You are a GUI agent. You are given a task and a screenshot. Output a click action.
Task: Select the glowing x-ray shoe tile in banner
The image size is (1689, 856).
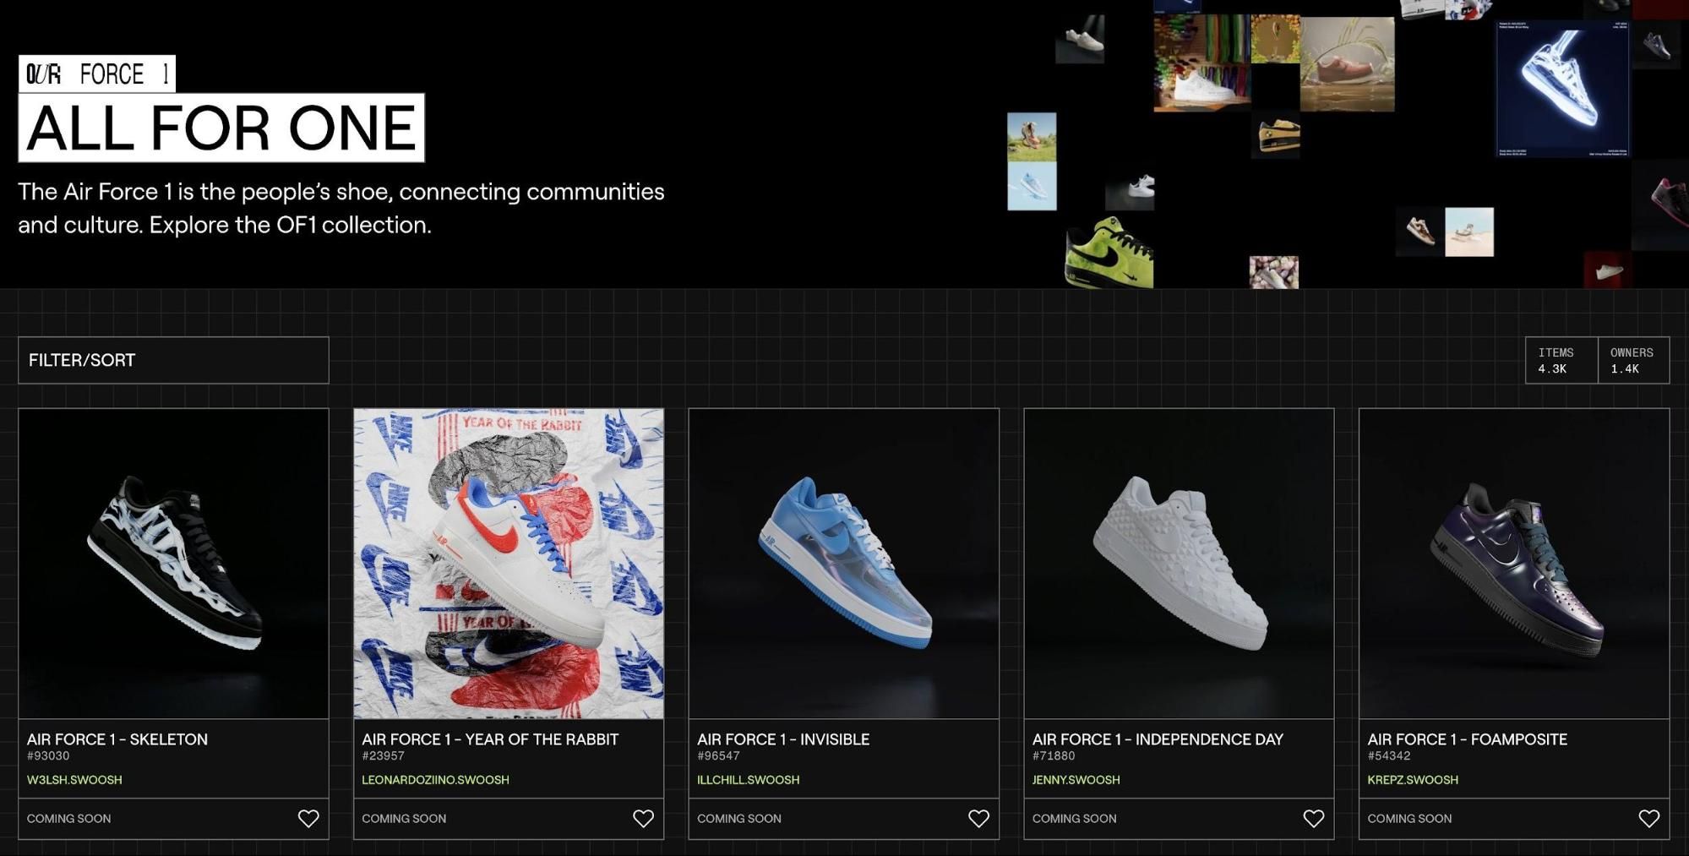coord(1562,89)
